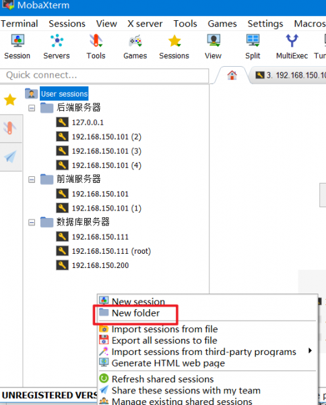Click the Quick connect input field

104,76
